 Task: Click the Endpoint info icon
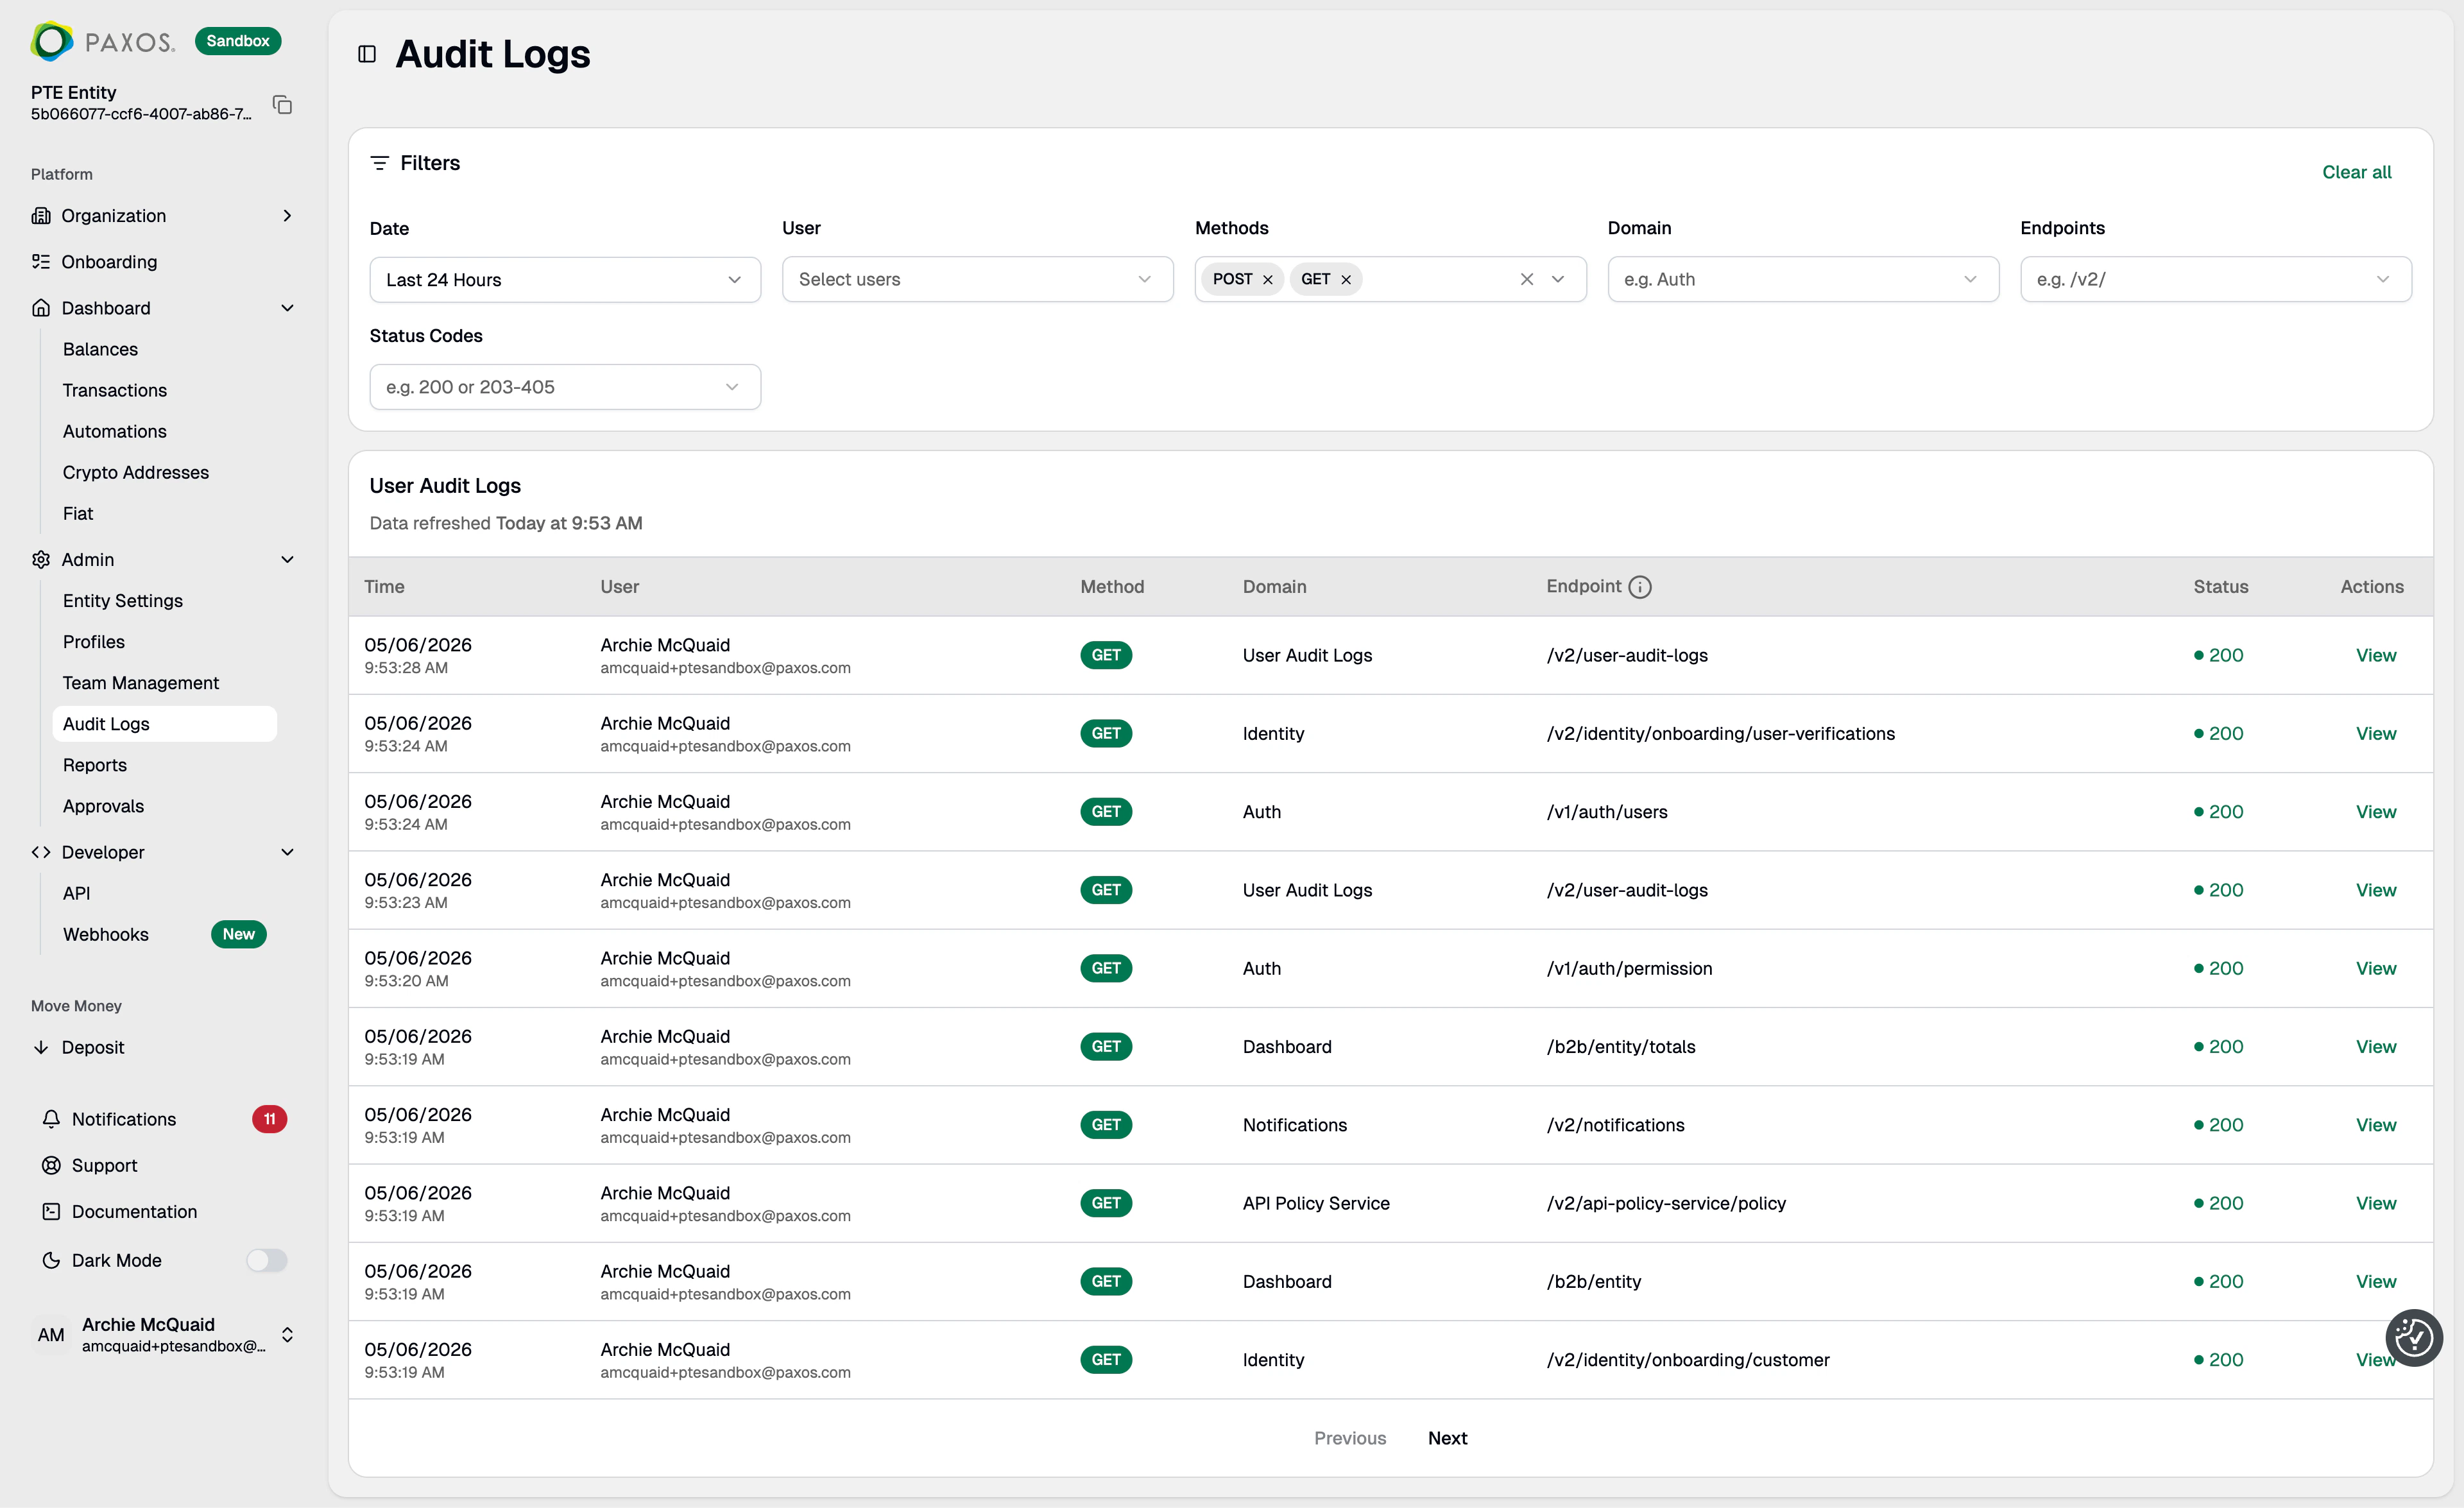click(1640, 587)
